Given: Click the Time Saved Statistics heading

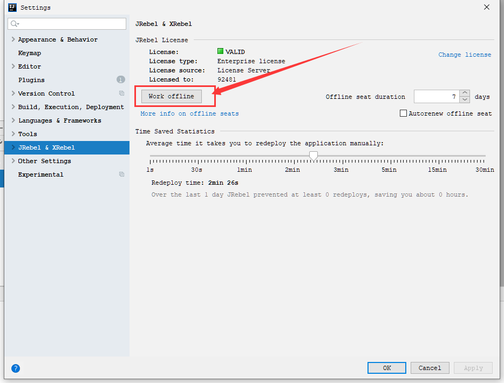Looking at the screenshot, I should click(175, 131).
